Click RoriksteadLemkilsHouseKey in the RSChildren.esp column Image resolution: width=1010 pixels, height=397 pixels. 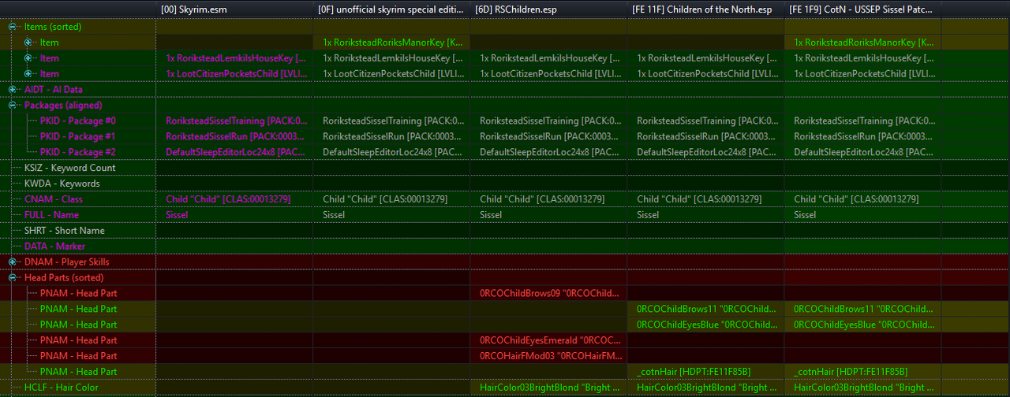coord(550,58)
